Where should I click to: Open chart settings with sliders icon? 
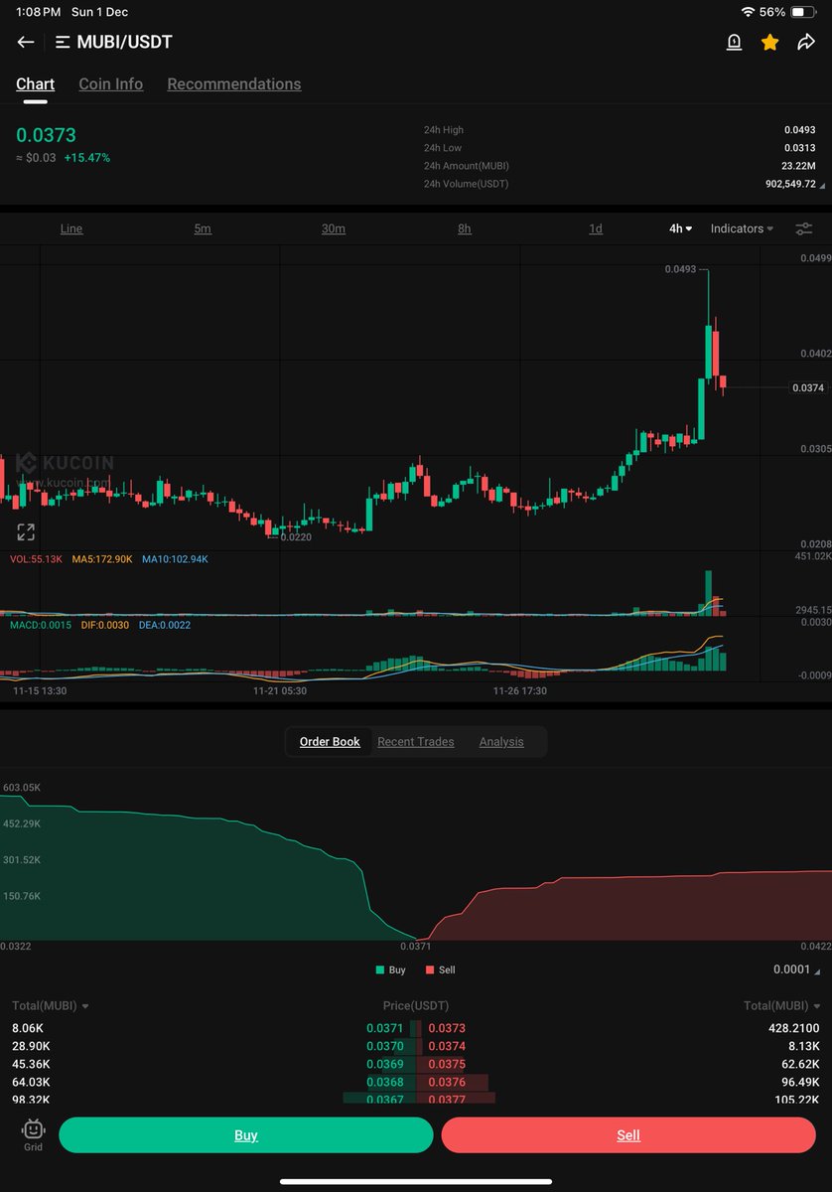coord(804,228)
